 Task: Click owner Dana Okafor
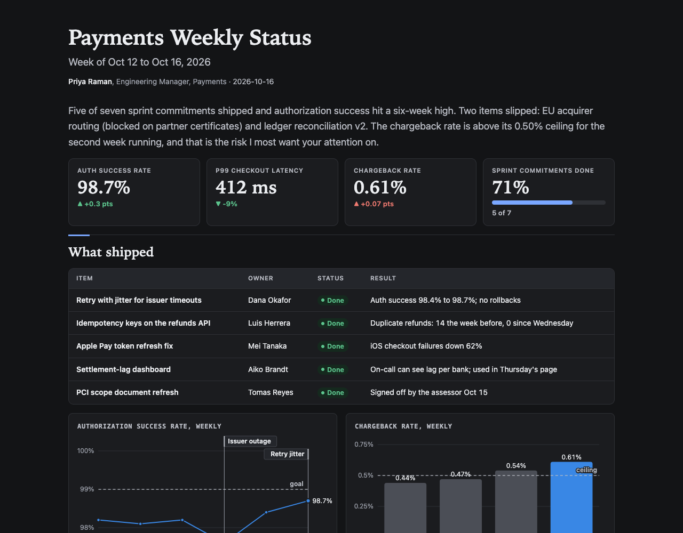pyautogui.click(x=269, y=300)
